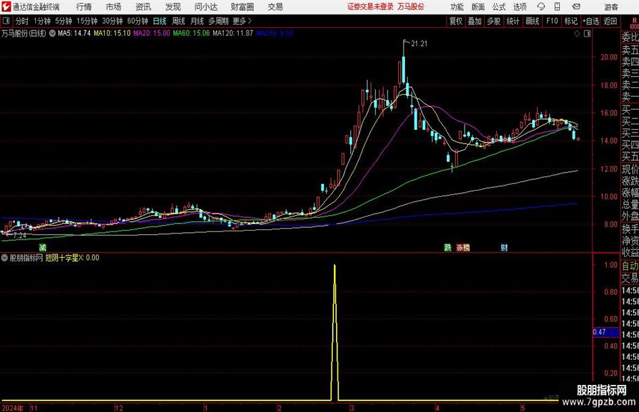Open the 行情 menu

click(84, 7)
